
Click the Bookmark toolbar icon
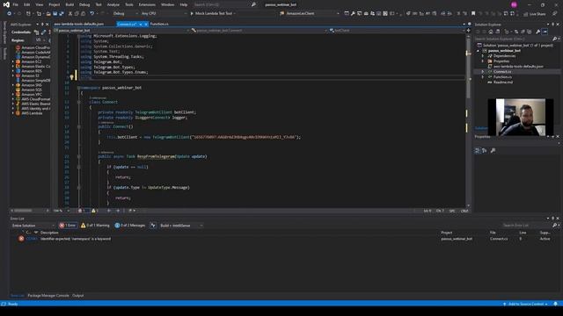pyautogui.click(x=473, y=14)
